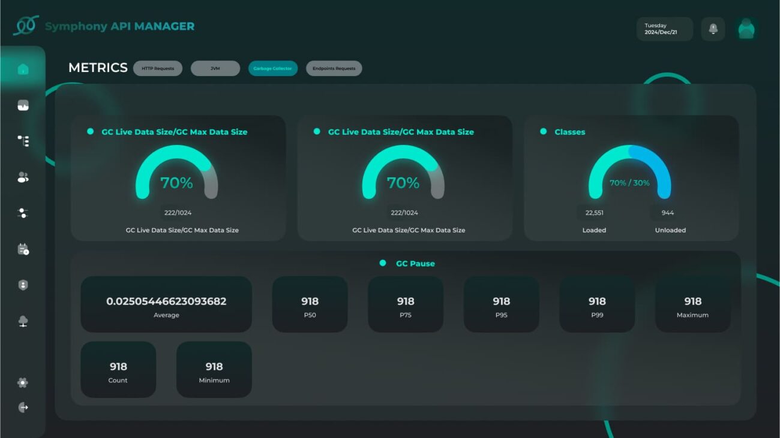Click the Classes 70% / 30% gauge
780x438 pixels.
point(629,174)
